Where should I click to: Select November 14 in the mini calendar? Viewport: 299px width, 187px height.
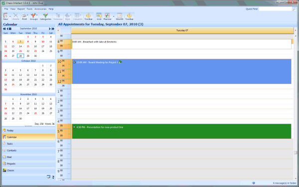tap(5, 108)
